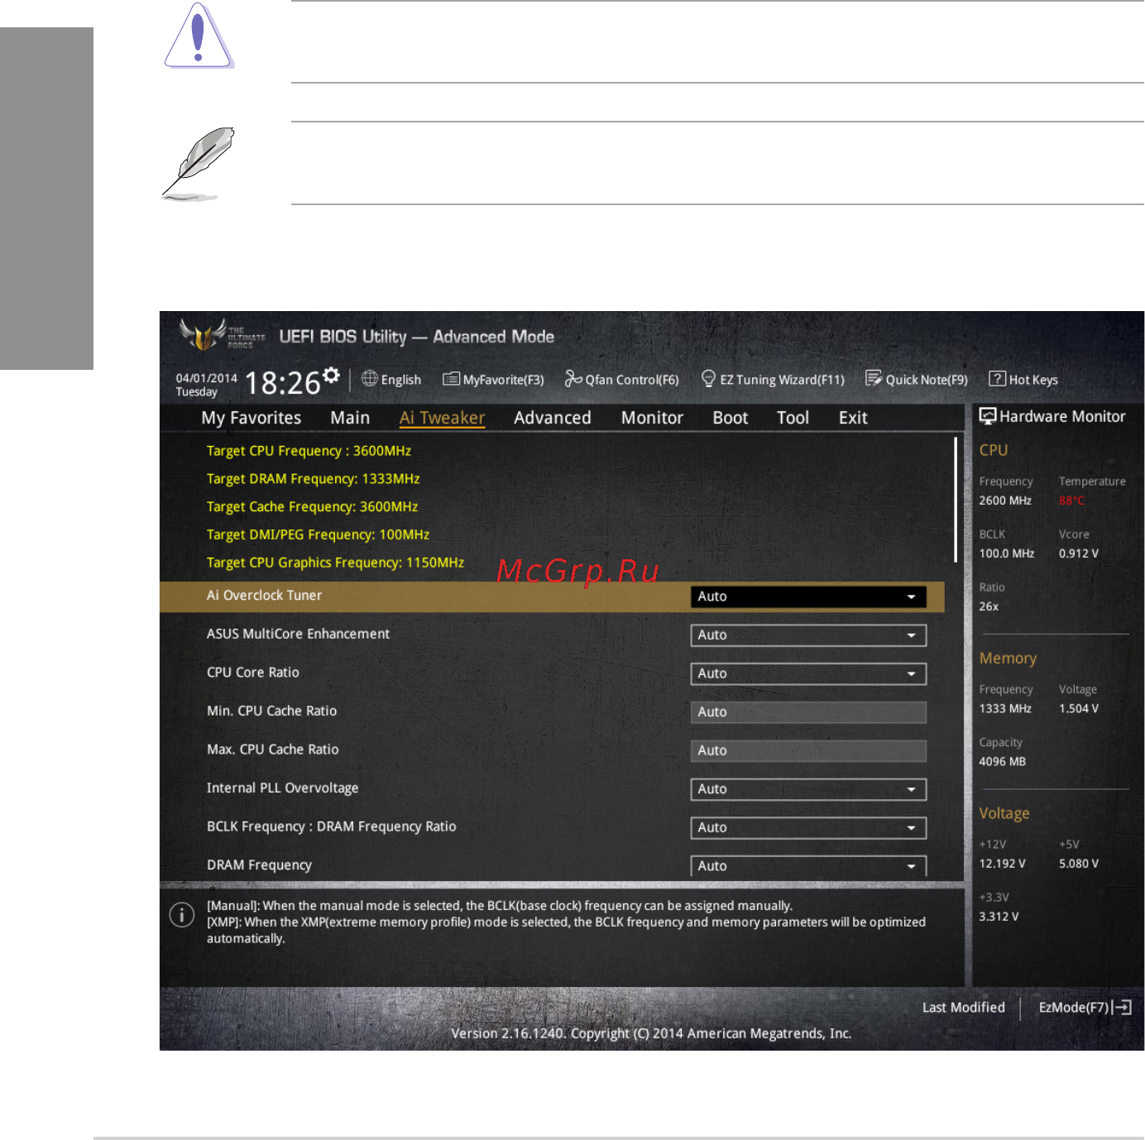The height and width of the screenshot is (1140, 1145).
Task: Select the Ai Overclock Tuner row label
Action: [x=264, y=596]
